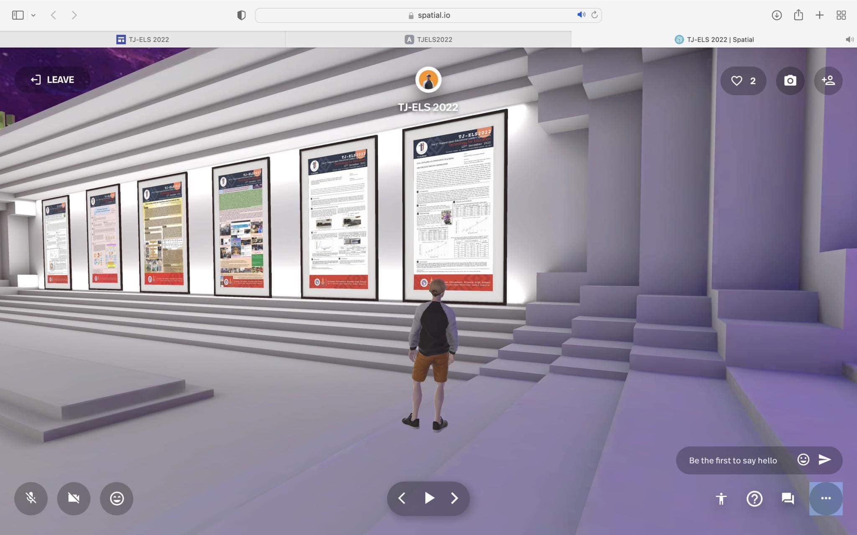View the nearest poster by the avatar
The image size is (857, 535).
[455, 207]
